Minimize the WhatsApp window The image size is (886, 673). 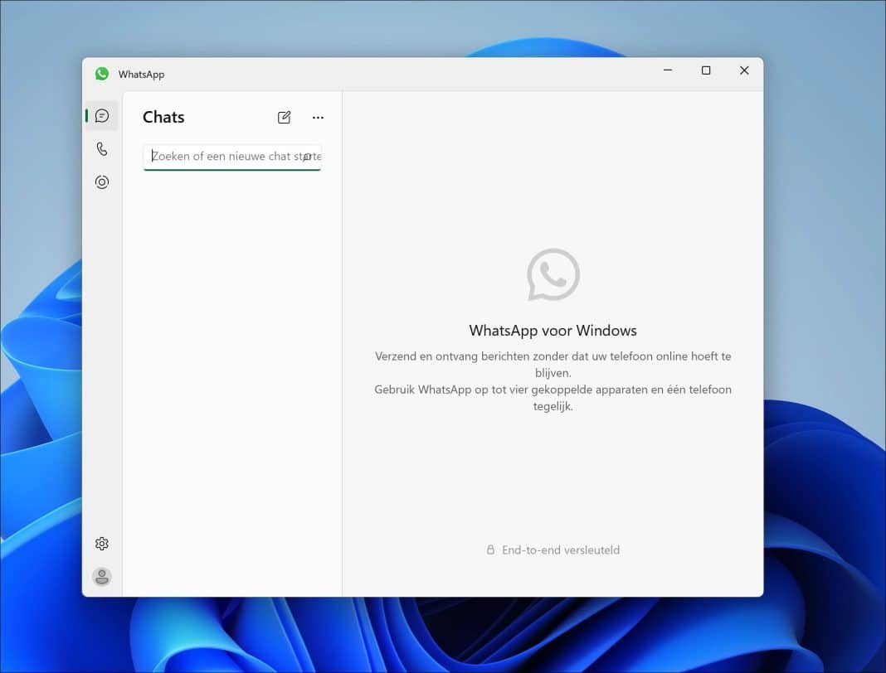[x=667, y=71]
